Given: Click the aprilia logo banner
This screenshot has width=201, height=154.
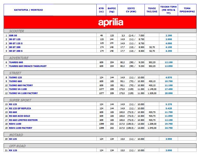Looking at the screenshot, I should pos(100,22).
